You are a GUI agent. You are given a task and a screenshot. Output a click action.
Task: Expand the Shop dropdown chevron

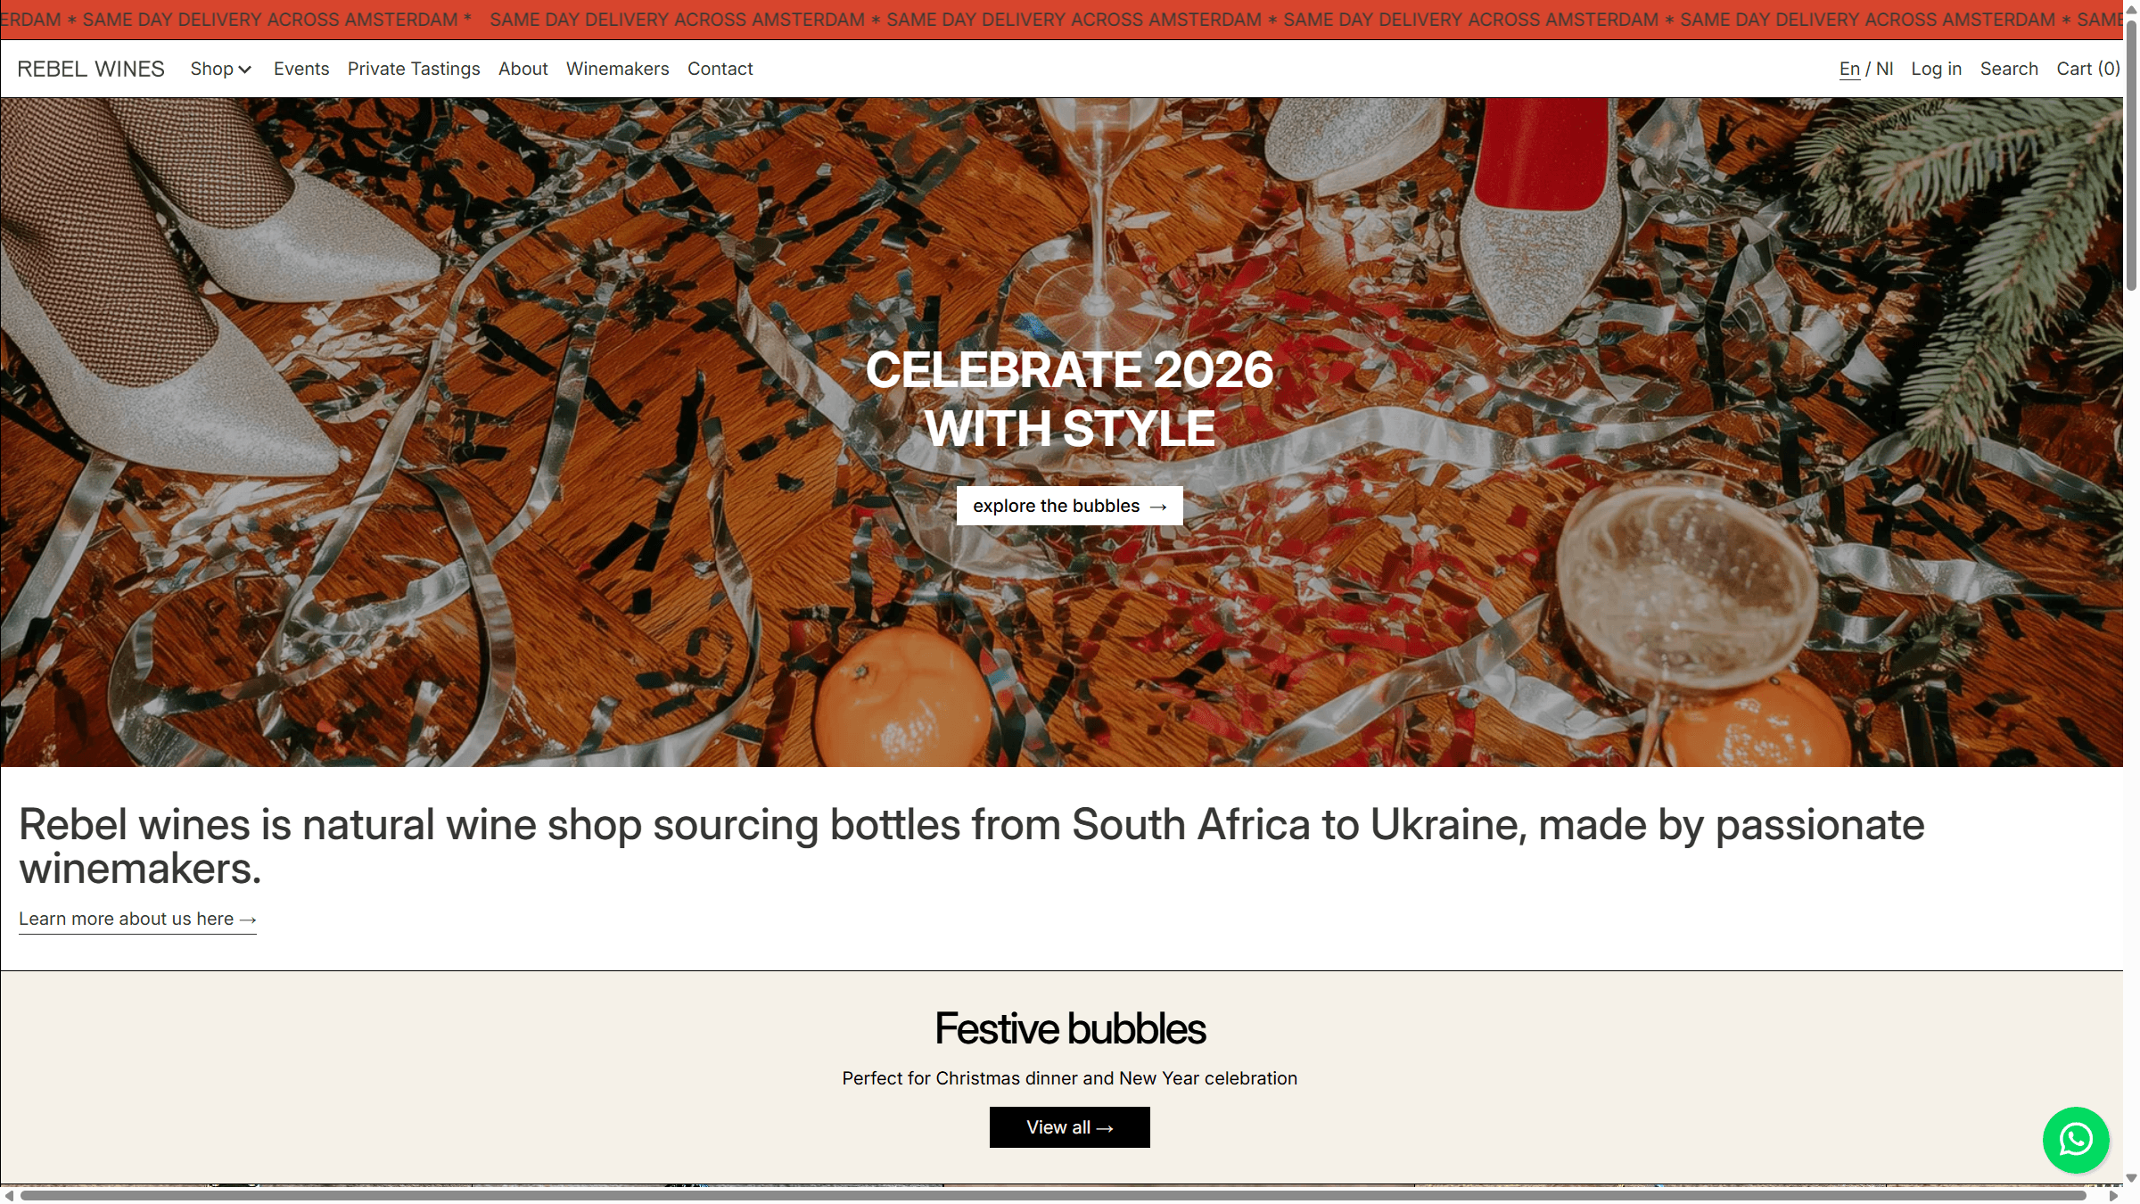[x=245, y=70]
